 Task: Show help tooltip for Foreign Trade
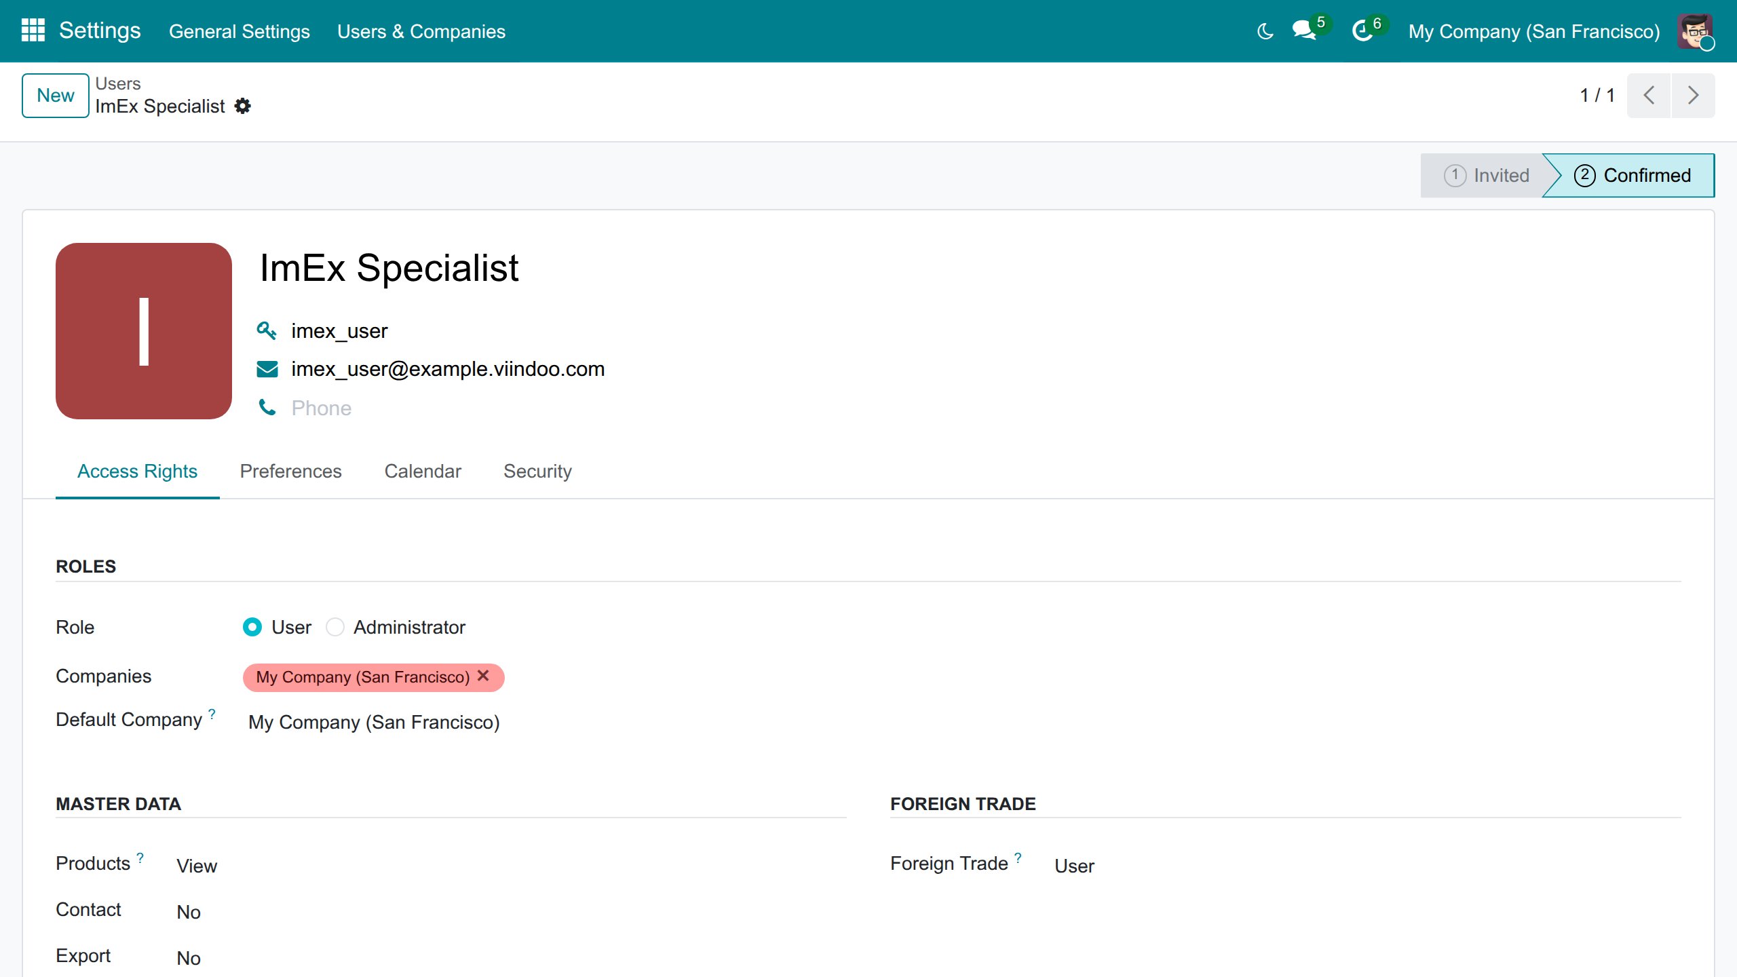[1018, 858]
